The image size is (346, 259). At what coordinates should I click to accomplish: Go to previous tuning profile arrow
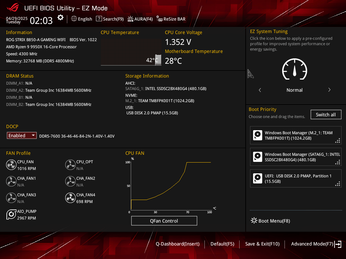tap(260, 90)
